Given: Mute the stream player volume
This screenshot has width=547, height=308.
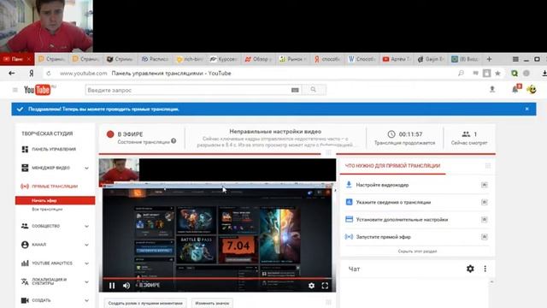Looking at the screenshot, I should click(x=126, y=286).
